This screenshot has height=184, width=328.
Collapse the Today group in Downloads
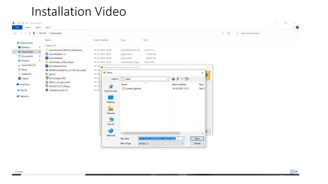[44, 45]
